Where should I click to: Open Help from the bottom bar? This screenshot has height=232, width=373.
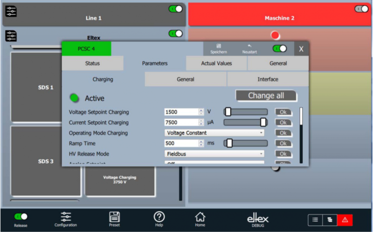click(159, 219)
